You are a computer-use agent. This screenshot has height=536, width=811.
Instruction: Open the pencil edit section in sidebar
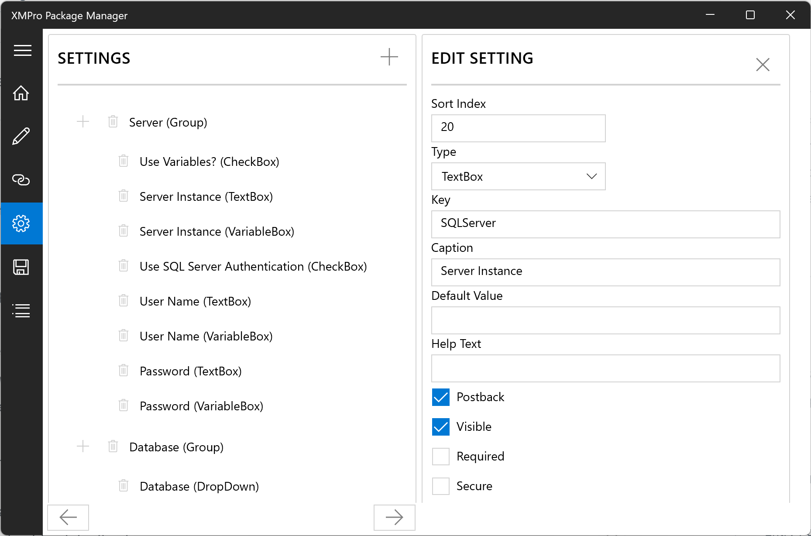21,136
